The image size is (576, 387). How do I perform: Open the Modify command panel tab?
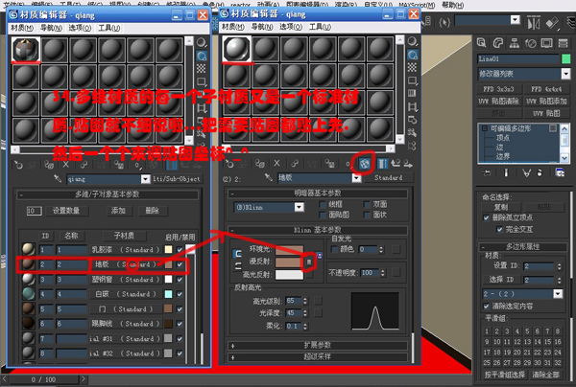(x=497, y=43)
